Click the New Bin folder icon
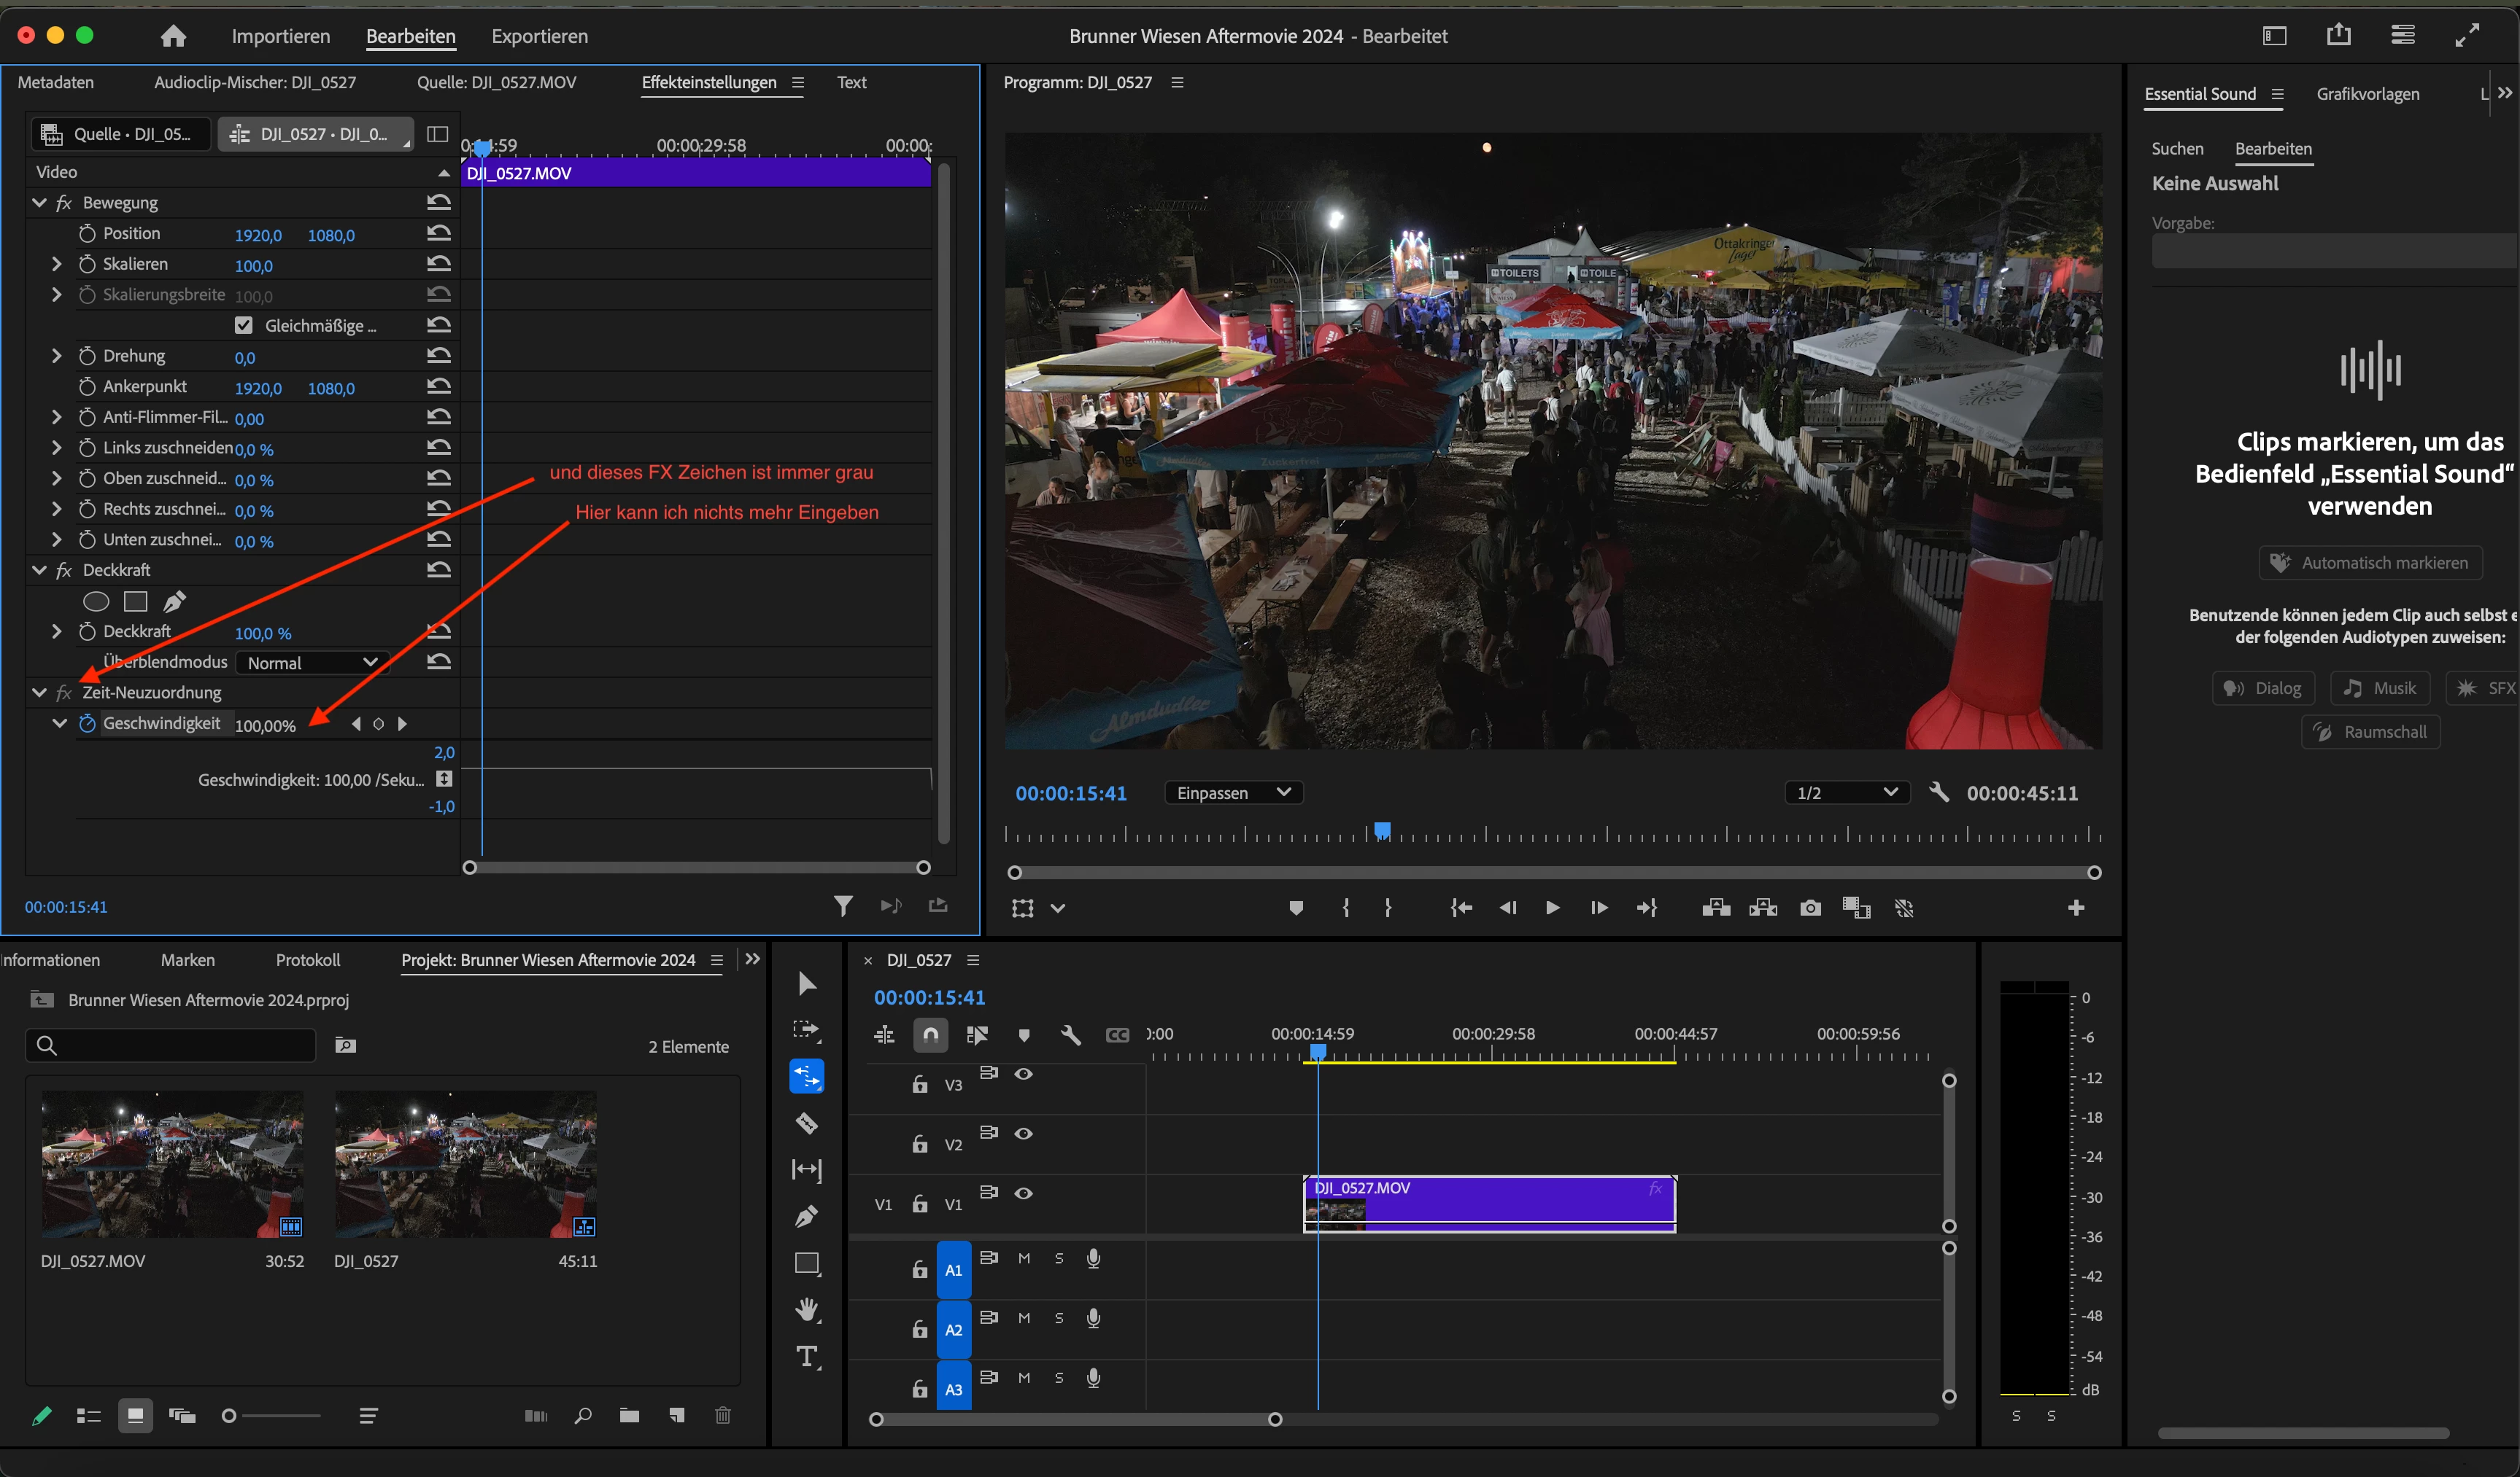Screen dimensions: 2520x1477 click(x=629, y=1415)
